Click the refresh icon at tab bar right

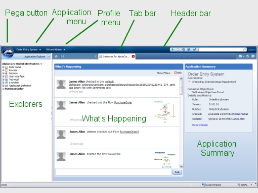247,56
